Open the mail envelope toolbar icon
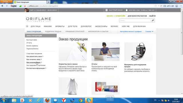 click(165, 6)
